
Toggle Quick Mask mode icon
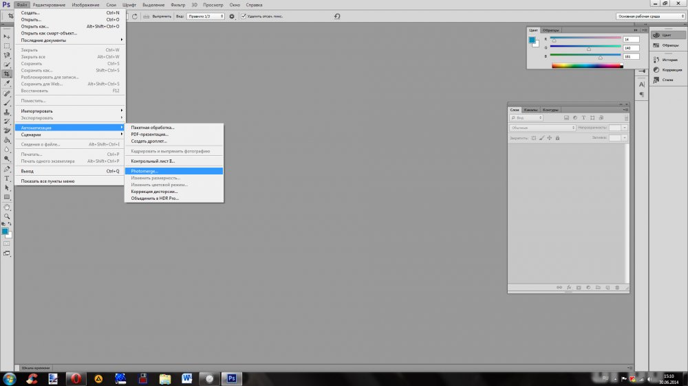coord(7,243)
